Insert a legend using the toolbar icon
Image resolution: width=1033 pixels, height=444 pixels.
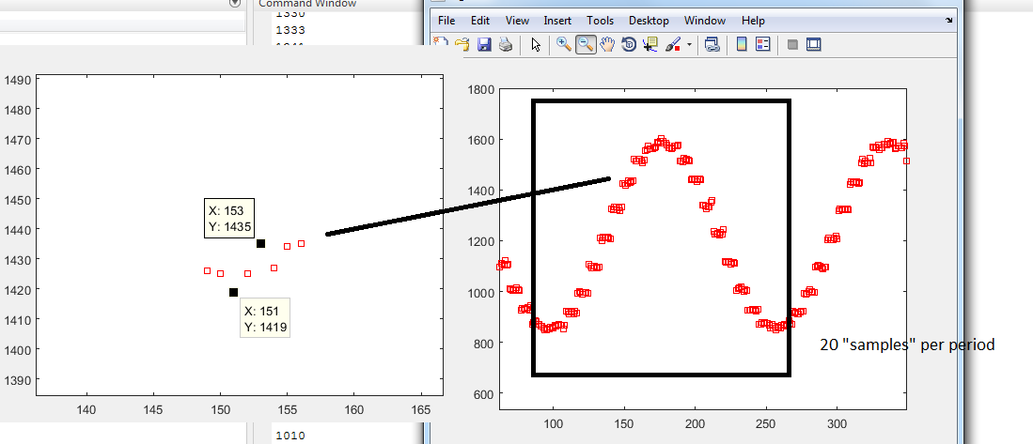point(763,45)
